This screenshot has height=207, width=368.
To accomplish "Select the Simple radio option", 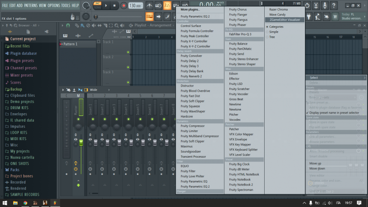I will pos(267,32).
